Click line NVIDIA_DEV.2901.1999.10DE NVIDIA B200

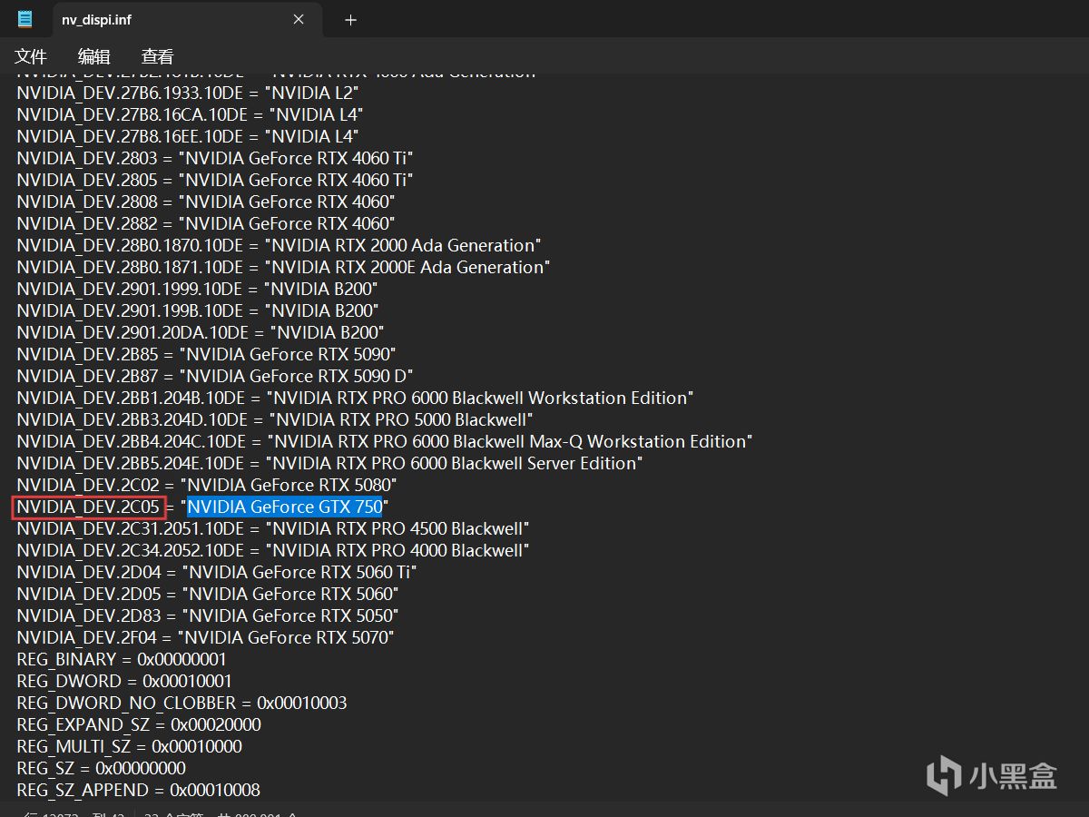tap(197, 289)
